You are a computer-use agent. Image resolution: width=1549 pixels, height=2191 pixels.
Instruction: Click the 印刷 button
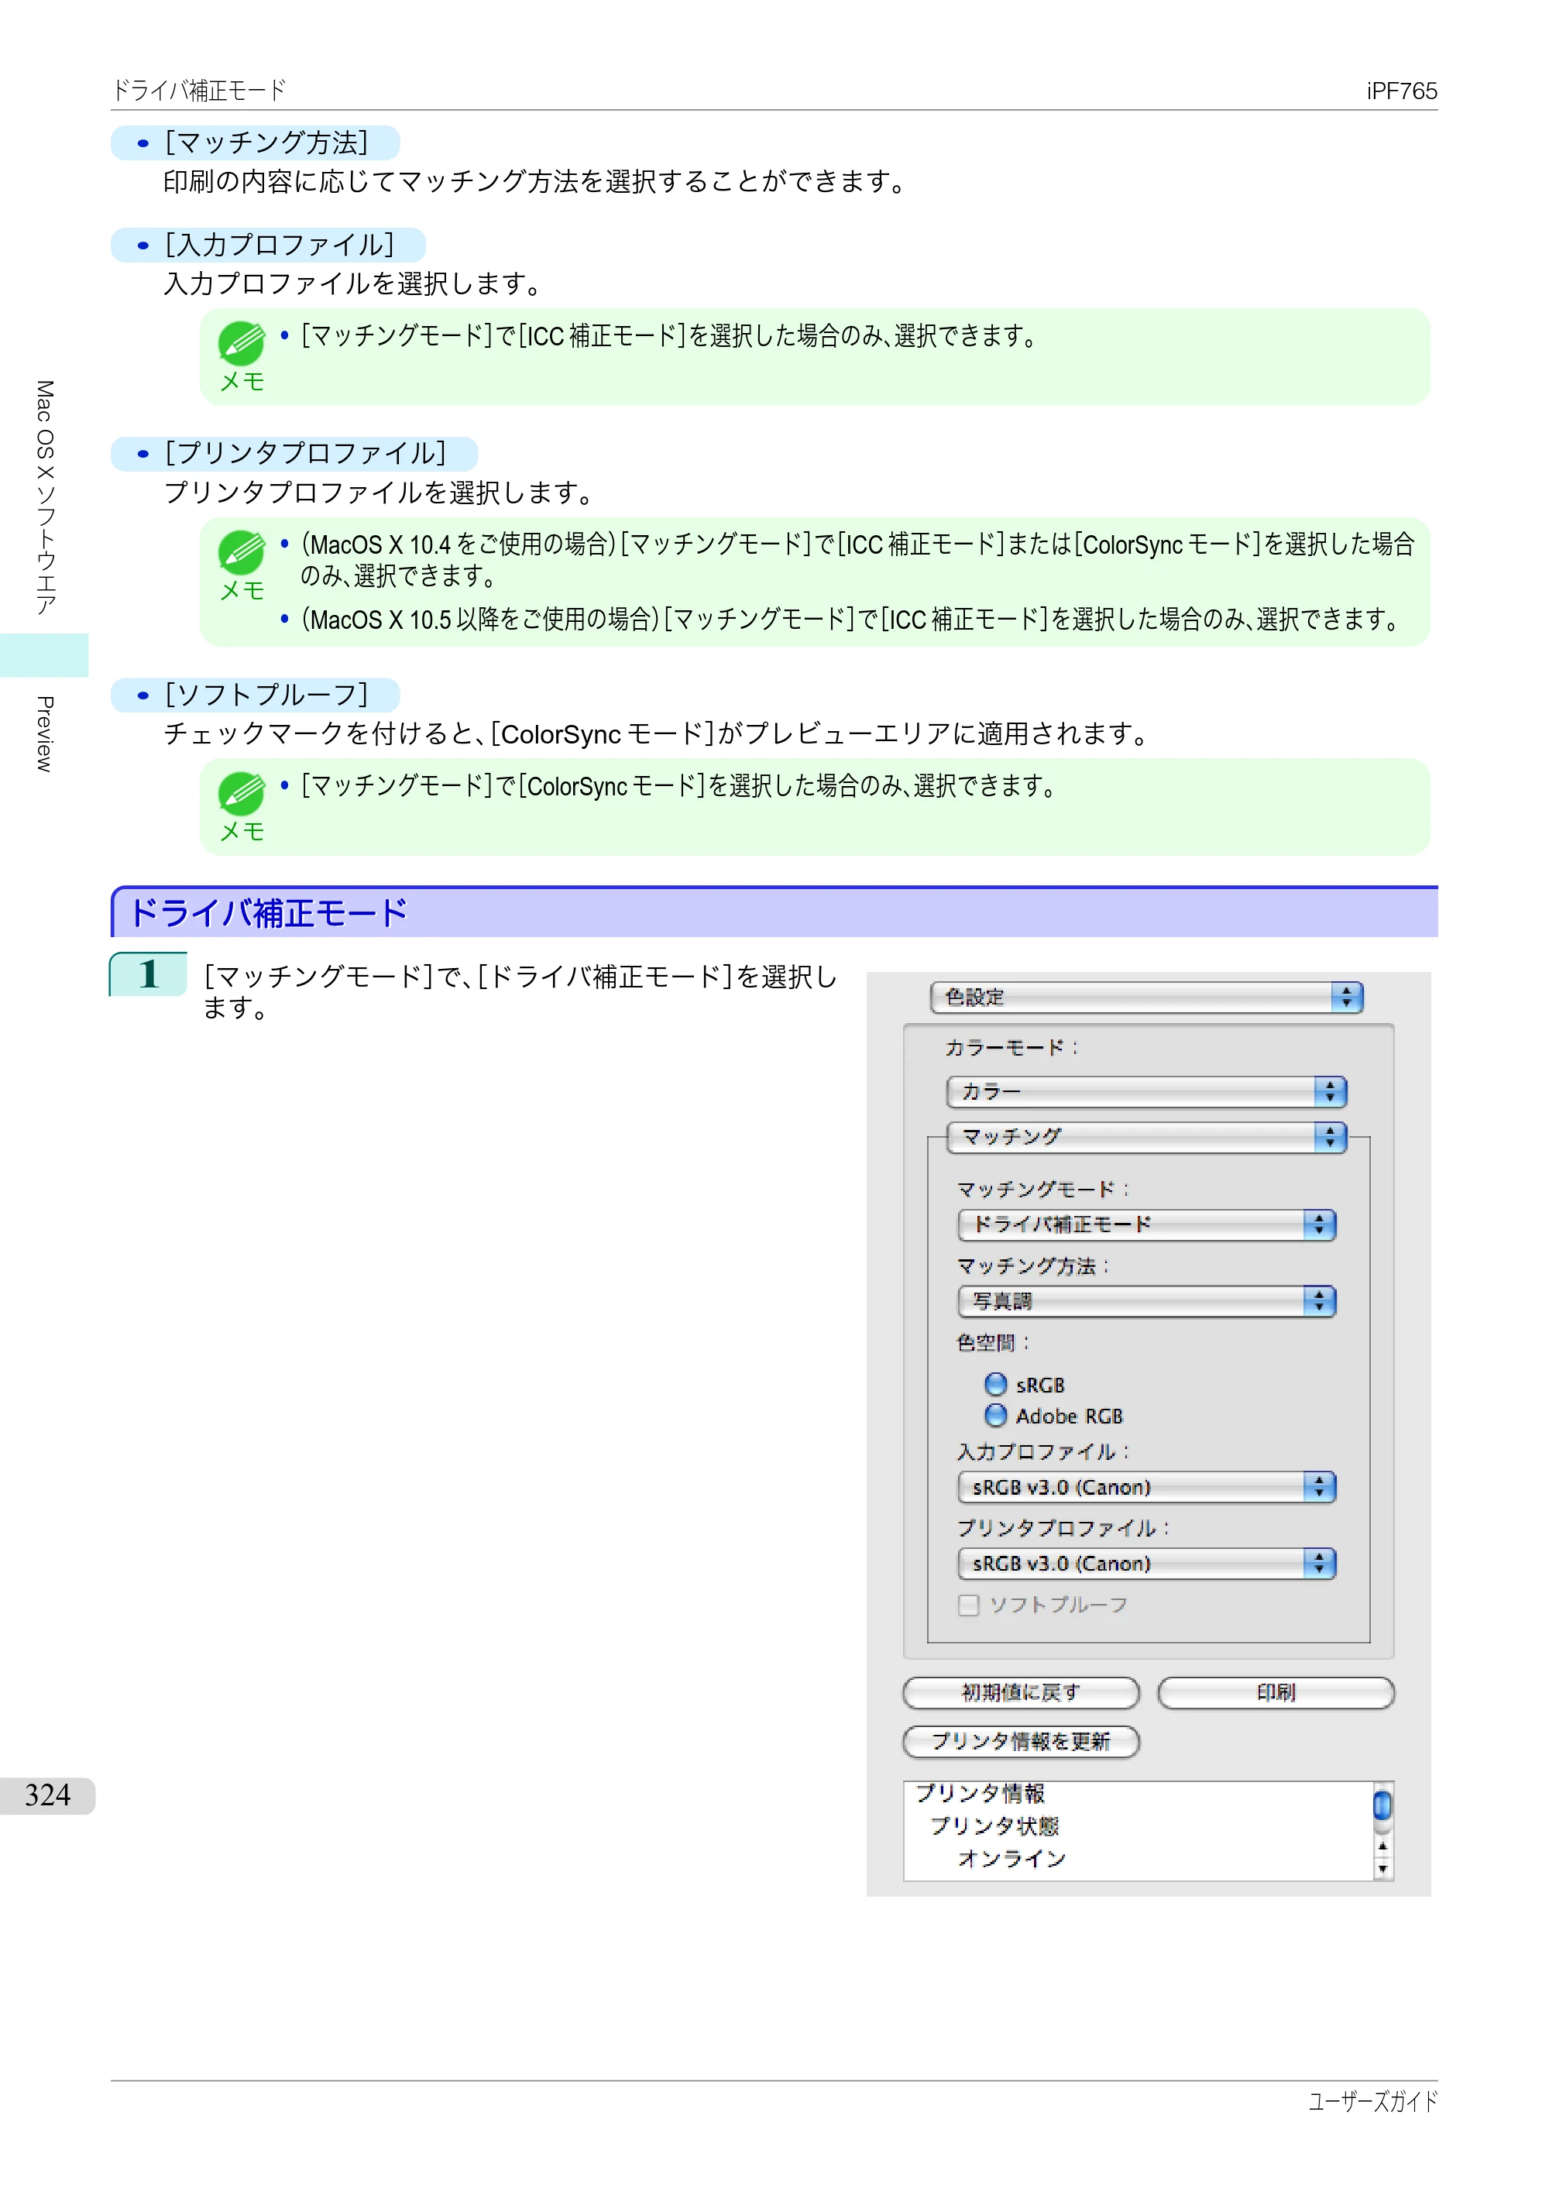pyautogui.click(x=1276, y=1693)
